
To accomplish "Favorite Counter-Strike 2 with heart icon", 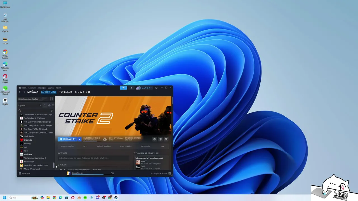I will [x=166, y=139].
